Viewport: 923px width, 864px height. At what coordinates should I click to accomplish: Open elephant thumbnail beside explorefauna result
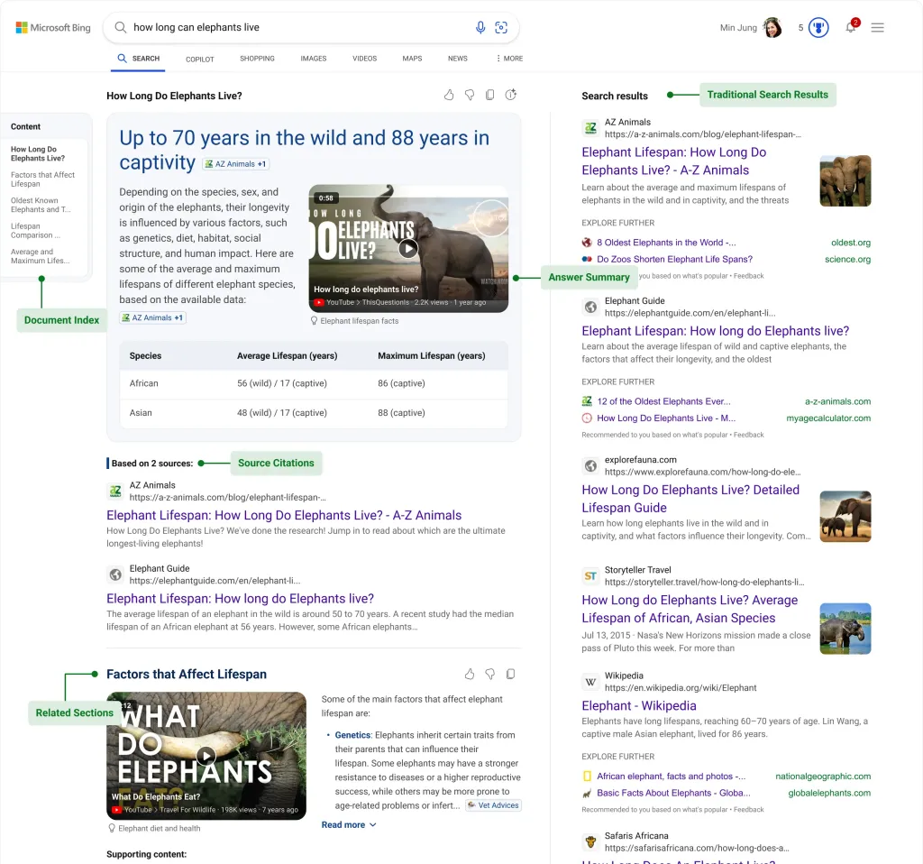[x=845, y=517]
